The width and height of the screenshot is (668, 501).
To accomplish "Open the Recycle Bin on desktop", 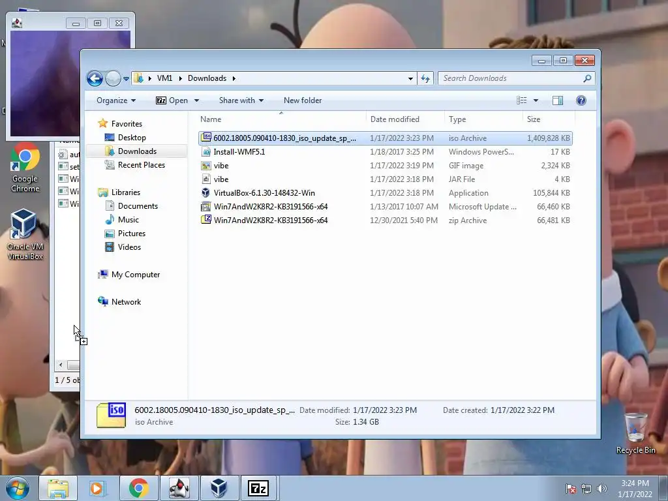I will coord(635,433).
